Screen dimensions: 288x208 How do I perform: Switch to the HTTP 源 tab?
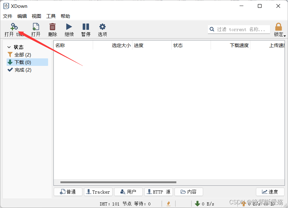(158, 192)
